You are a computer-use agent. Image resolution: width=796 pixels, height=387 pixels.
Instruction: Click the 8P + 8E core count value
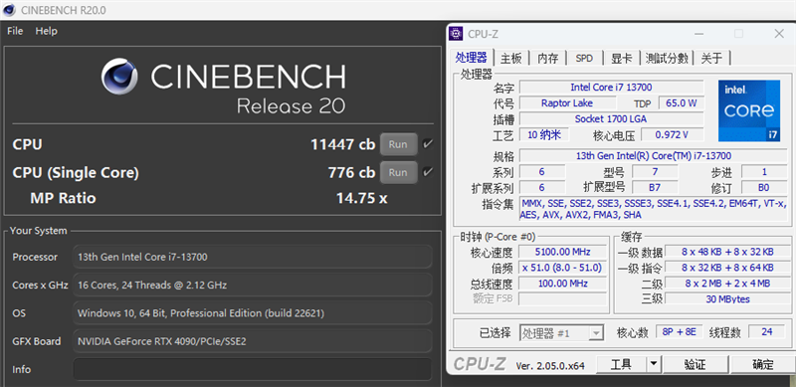pos(680,332)
